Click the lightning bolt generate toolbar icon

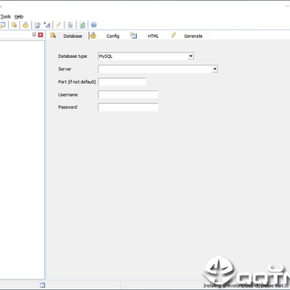(58, 25)
